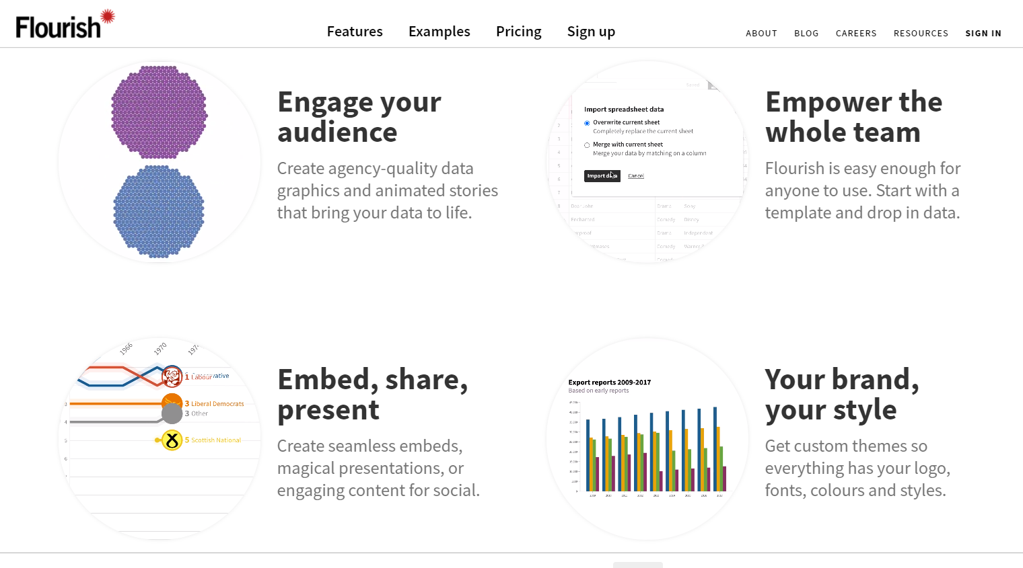Screen dimensions: 1023x568
Task: Click the yellow Scottish National party icon
Action: (x=172, y=440)
